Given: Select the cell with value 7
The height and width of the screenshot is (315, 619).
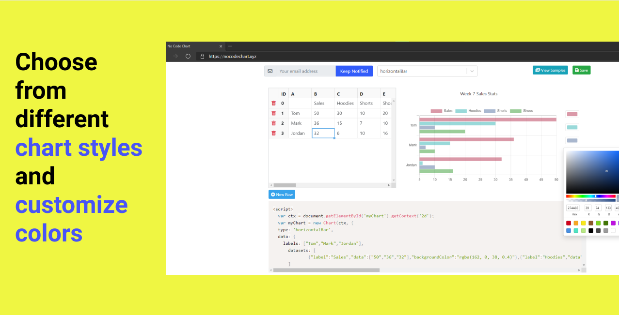Looking at the screenshot, I should (368, 123).
